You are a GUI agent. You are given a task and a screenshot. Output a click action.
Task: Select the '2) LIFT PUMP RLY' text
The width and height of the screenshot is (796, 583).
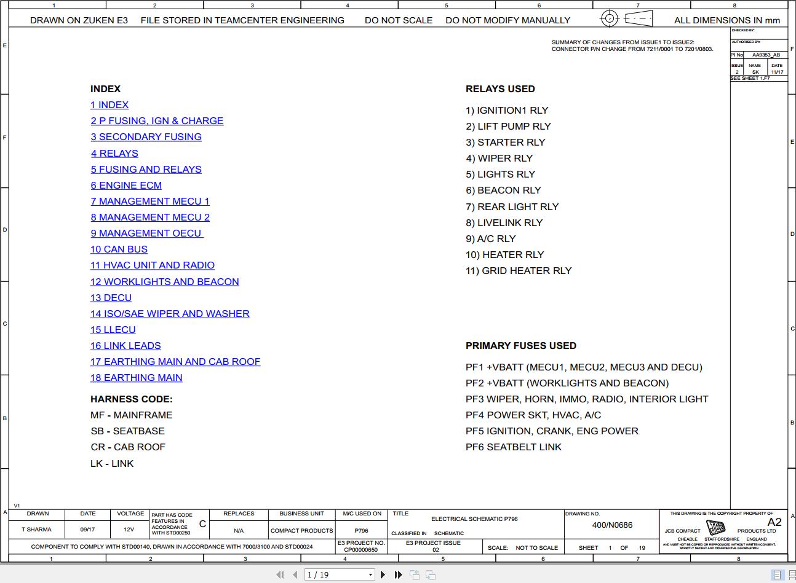pos(508,127)
